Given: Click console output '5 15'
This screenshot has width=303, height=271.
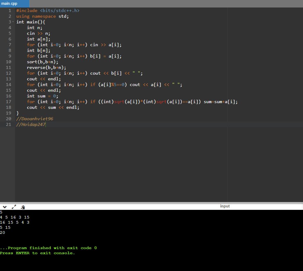Looking at the screenshot, I should point(5,227).
